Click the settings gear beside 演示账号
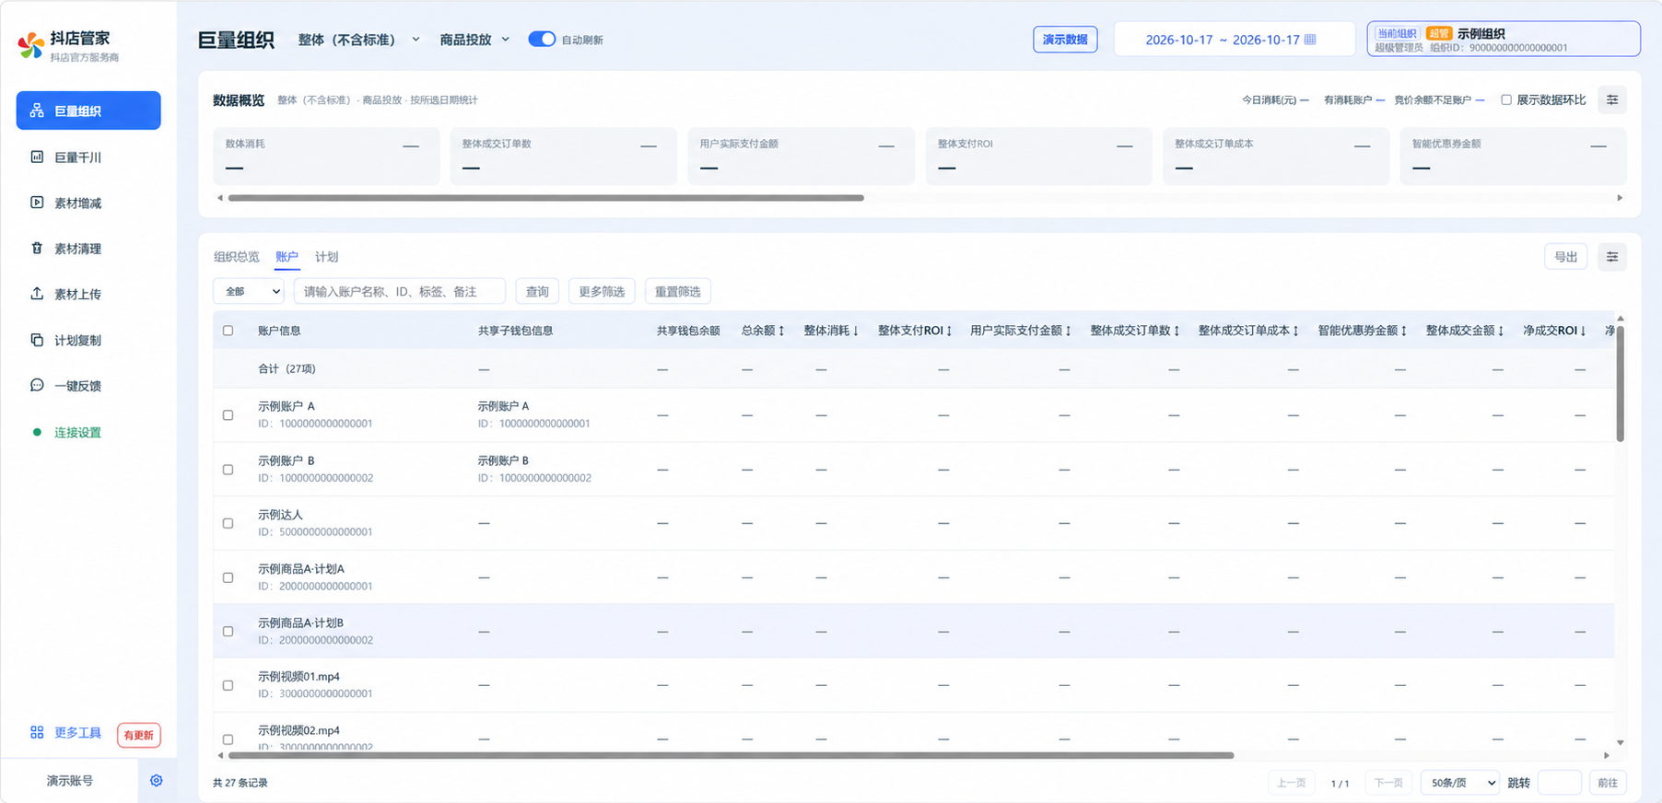The image size is (1662, 803). [x=157, y=781]
